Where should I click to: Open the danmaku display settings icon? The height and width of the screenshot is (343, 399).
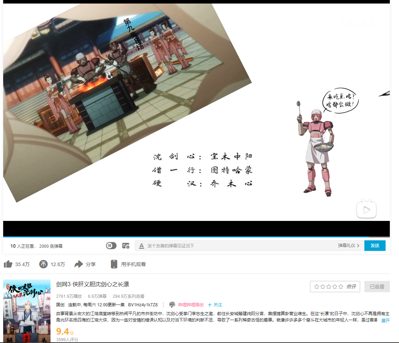click(126, 246)
